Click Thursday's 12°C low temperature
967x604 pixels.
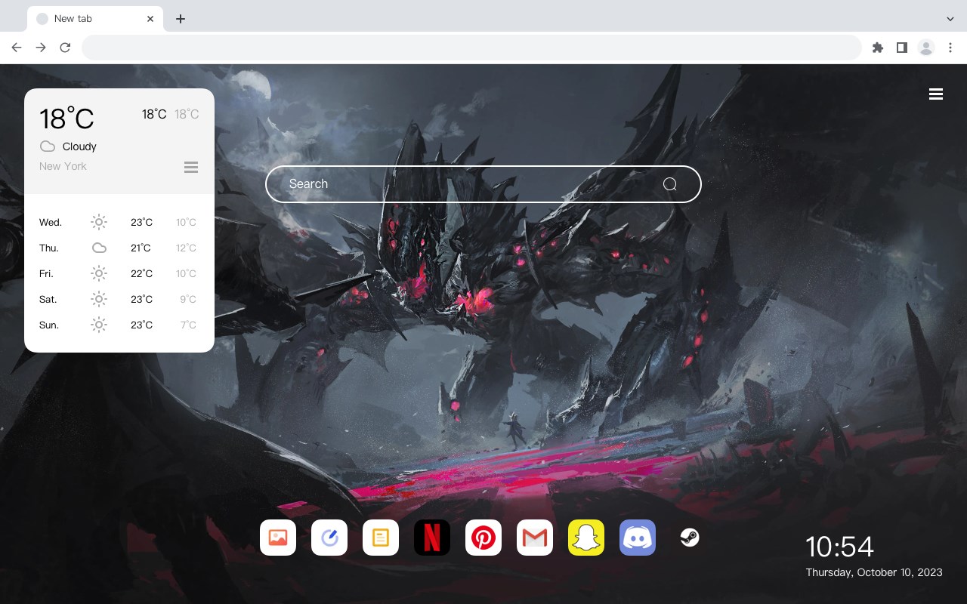[x=186, y=248]
